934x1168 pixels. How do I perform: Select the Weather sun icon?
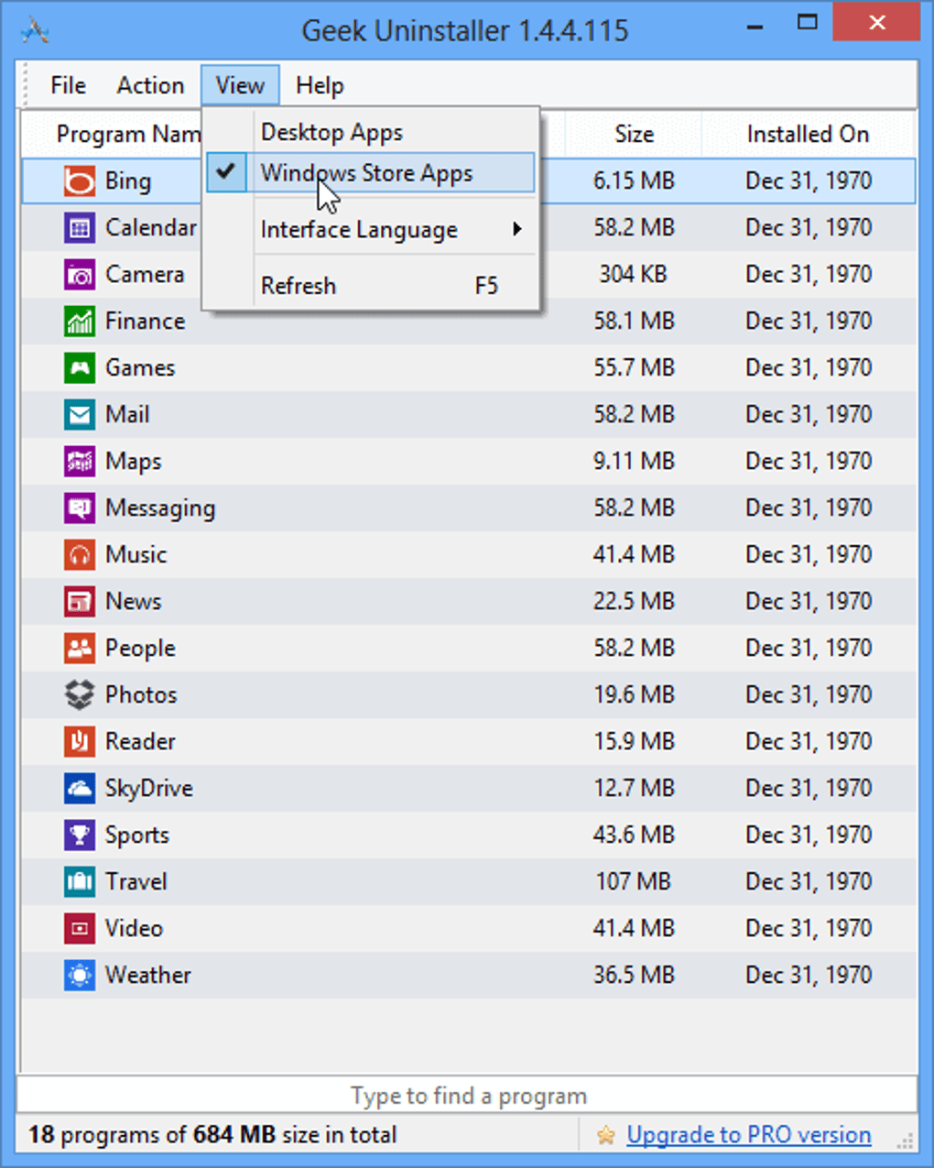(x=80, y=976)
